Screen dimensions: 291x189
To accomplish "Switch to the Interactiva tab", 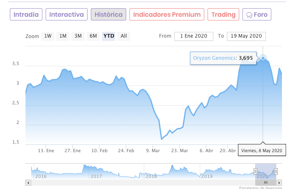I will 67,15.
